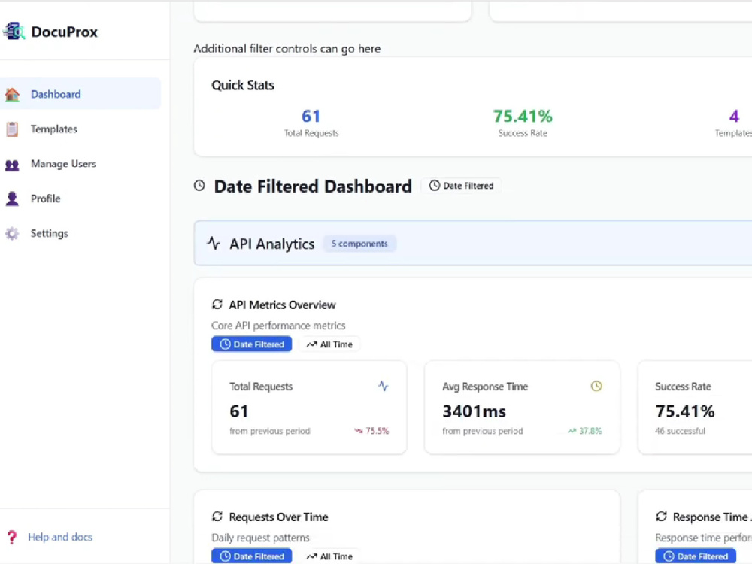Select Date Filtered under Response Time
The width and height of the screenshot is (752, 564).
click(696, 556)
